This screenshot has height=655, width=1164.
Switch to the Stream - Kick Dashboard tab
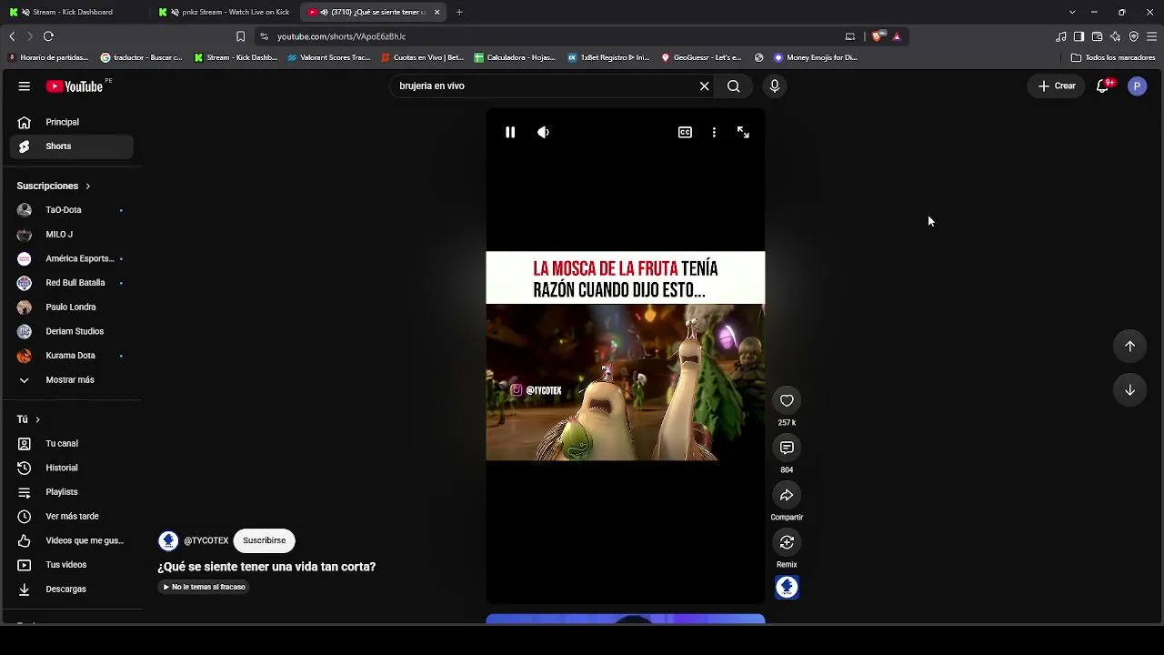tap(75, 12)
